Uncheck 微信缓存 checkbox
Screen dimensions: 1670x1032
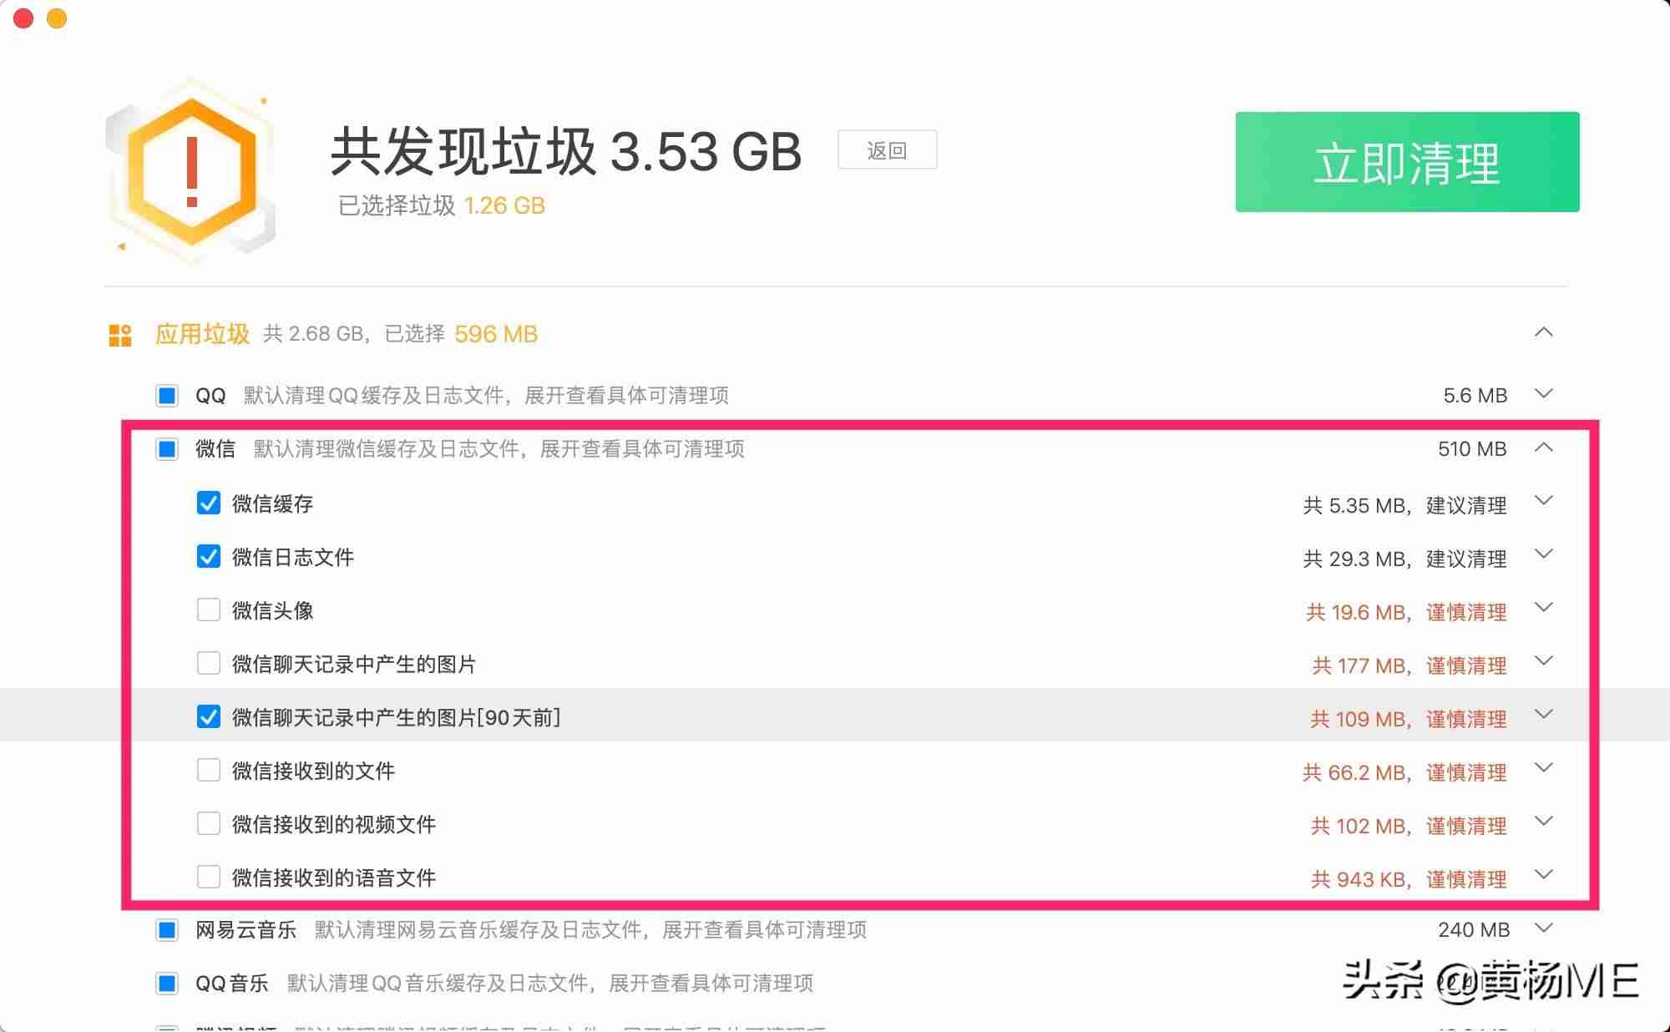point(209,503)
